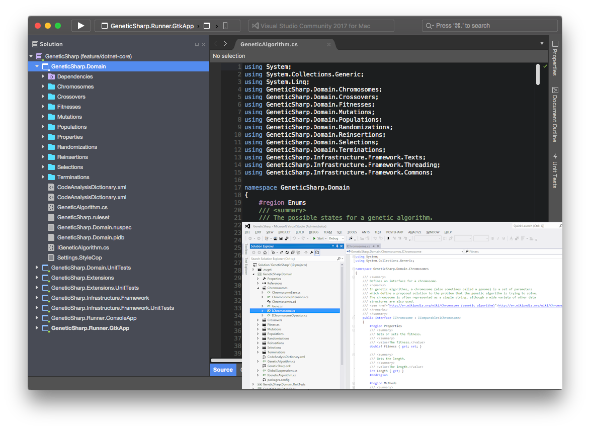590x430 pixels.
Task: Click the IGeneticAlgorithm.cs file icon
Action: click(51, 248)
